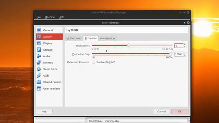This screenshot has width=219, height=123.
Task: Select the User Interface label
Action: pos(51,88)
